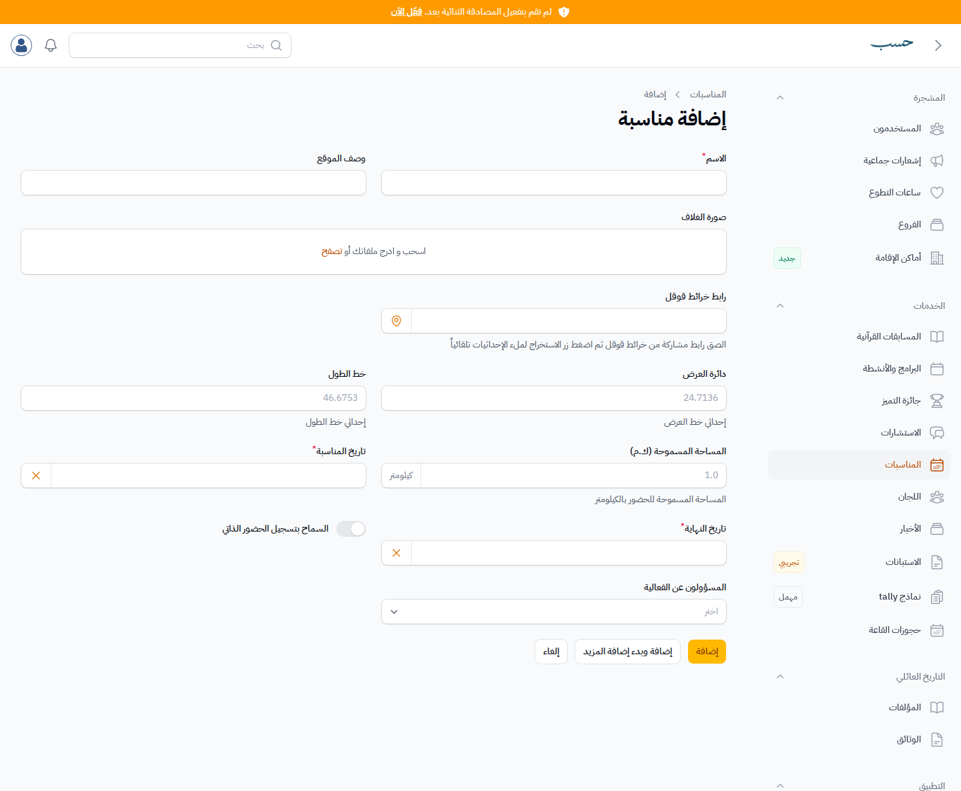Click the المسابقات القرآنية book icon
This screenshot has width=961, height=791.
[937, 337]
